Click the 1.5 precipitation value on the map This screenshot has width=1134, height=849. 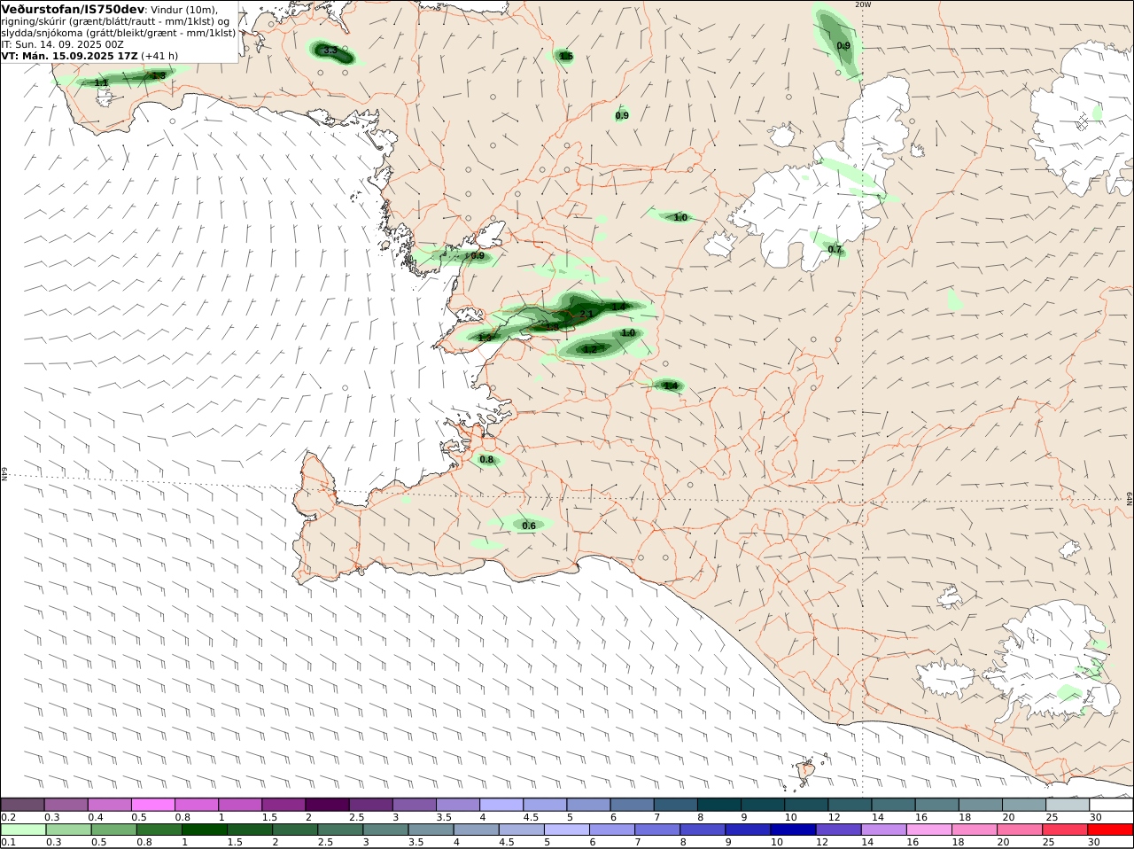(566, 56)
